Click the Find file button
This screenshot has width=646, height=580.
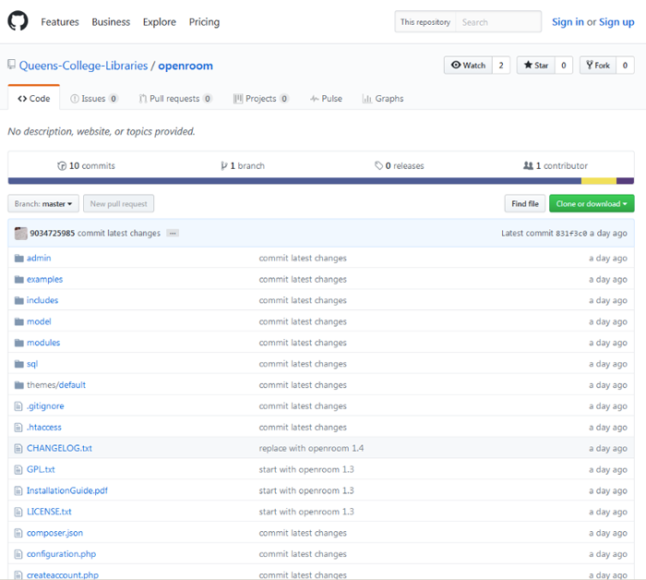point(525,203)
